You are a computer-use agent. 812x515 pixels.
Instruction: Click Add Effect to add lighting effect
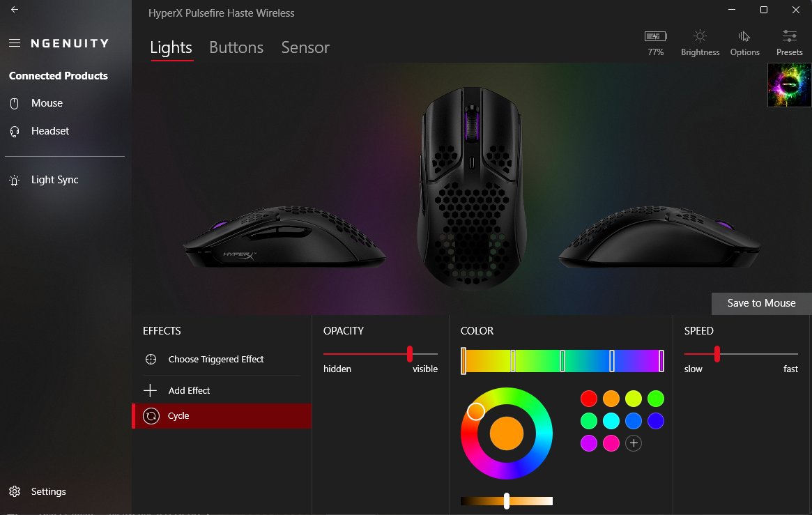(222, 390)
